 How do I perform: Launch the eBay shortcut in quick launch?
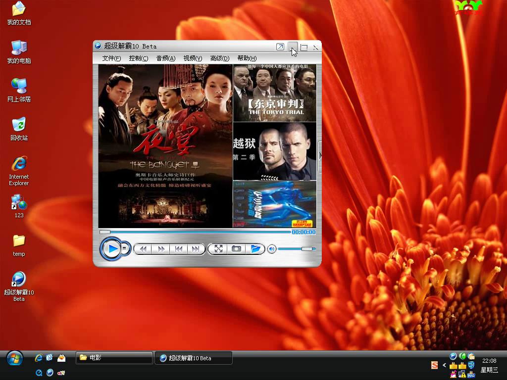click(61, 373)
